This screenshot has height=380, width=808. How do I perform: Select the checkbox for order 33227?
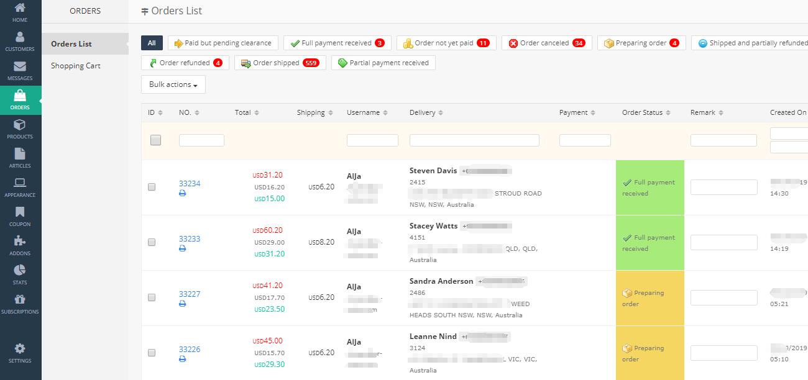coord(152,297)
